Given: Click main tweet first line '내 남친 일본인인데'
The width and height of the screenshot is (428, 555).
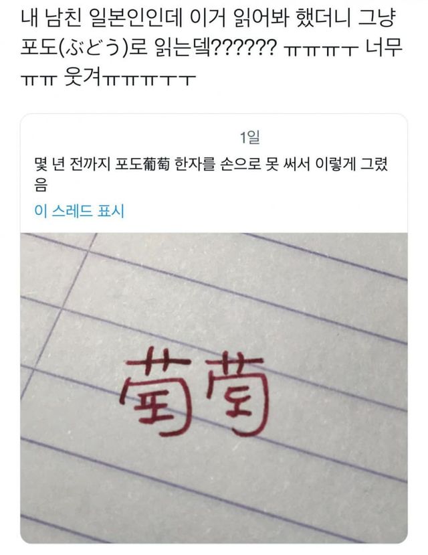Looking at the screenshot, I should point(102,19).
